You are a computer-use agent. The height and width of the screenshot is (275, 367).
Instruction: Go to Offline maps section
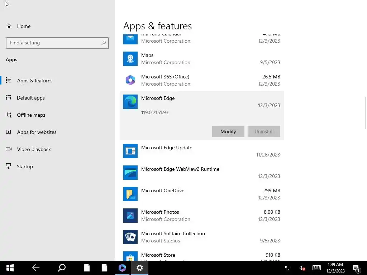[x=31, y=115]
